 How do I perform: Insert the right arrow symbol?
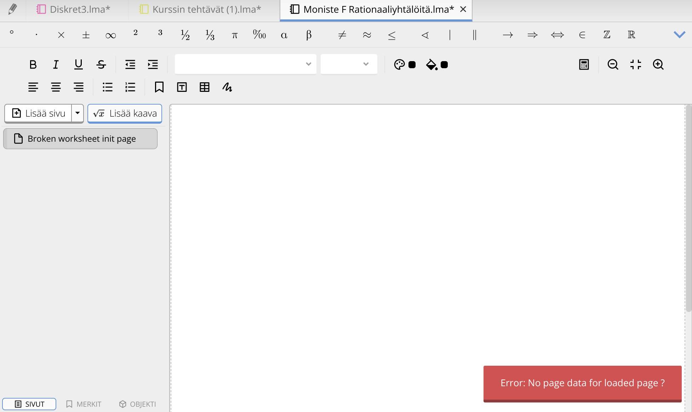(508, 35)
